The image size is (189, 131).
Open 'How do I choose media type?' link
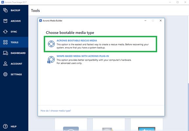pyautogui.click(x=56, y=111)
